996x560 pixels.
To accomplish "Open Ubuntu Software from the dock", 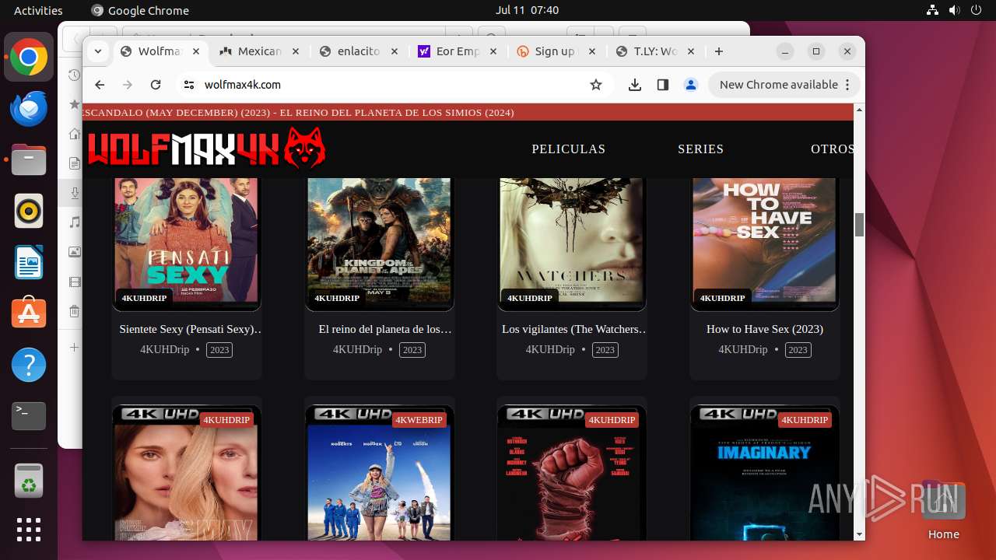I will point(29,313).
